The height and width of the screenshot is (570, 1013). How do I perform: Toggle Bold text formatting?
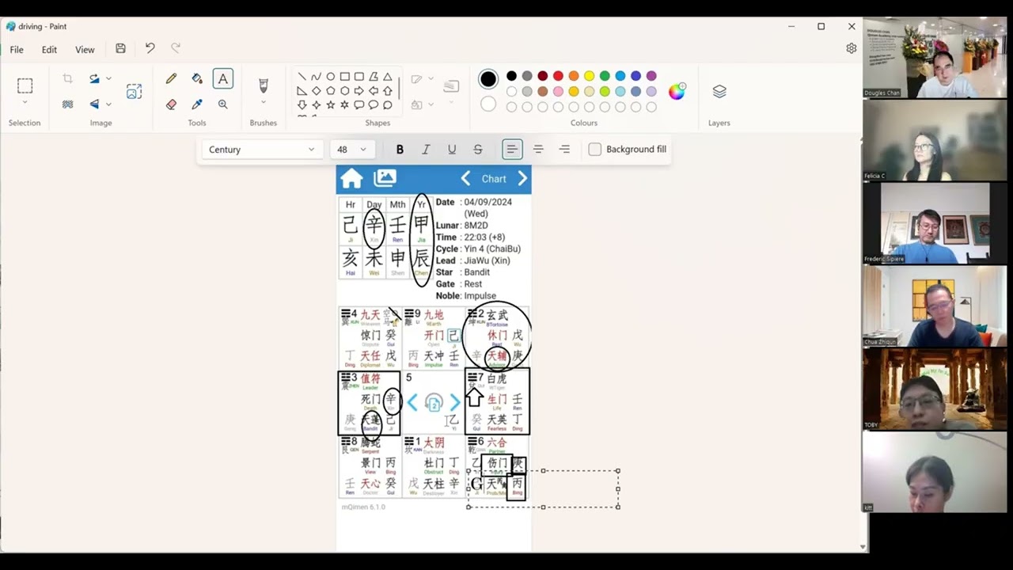pyautogui.click(x=400, y=149)
